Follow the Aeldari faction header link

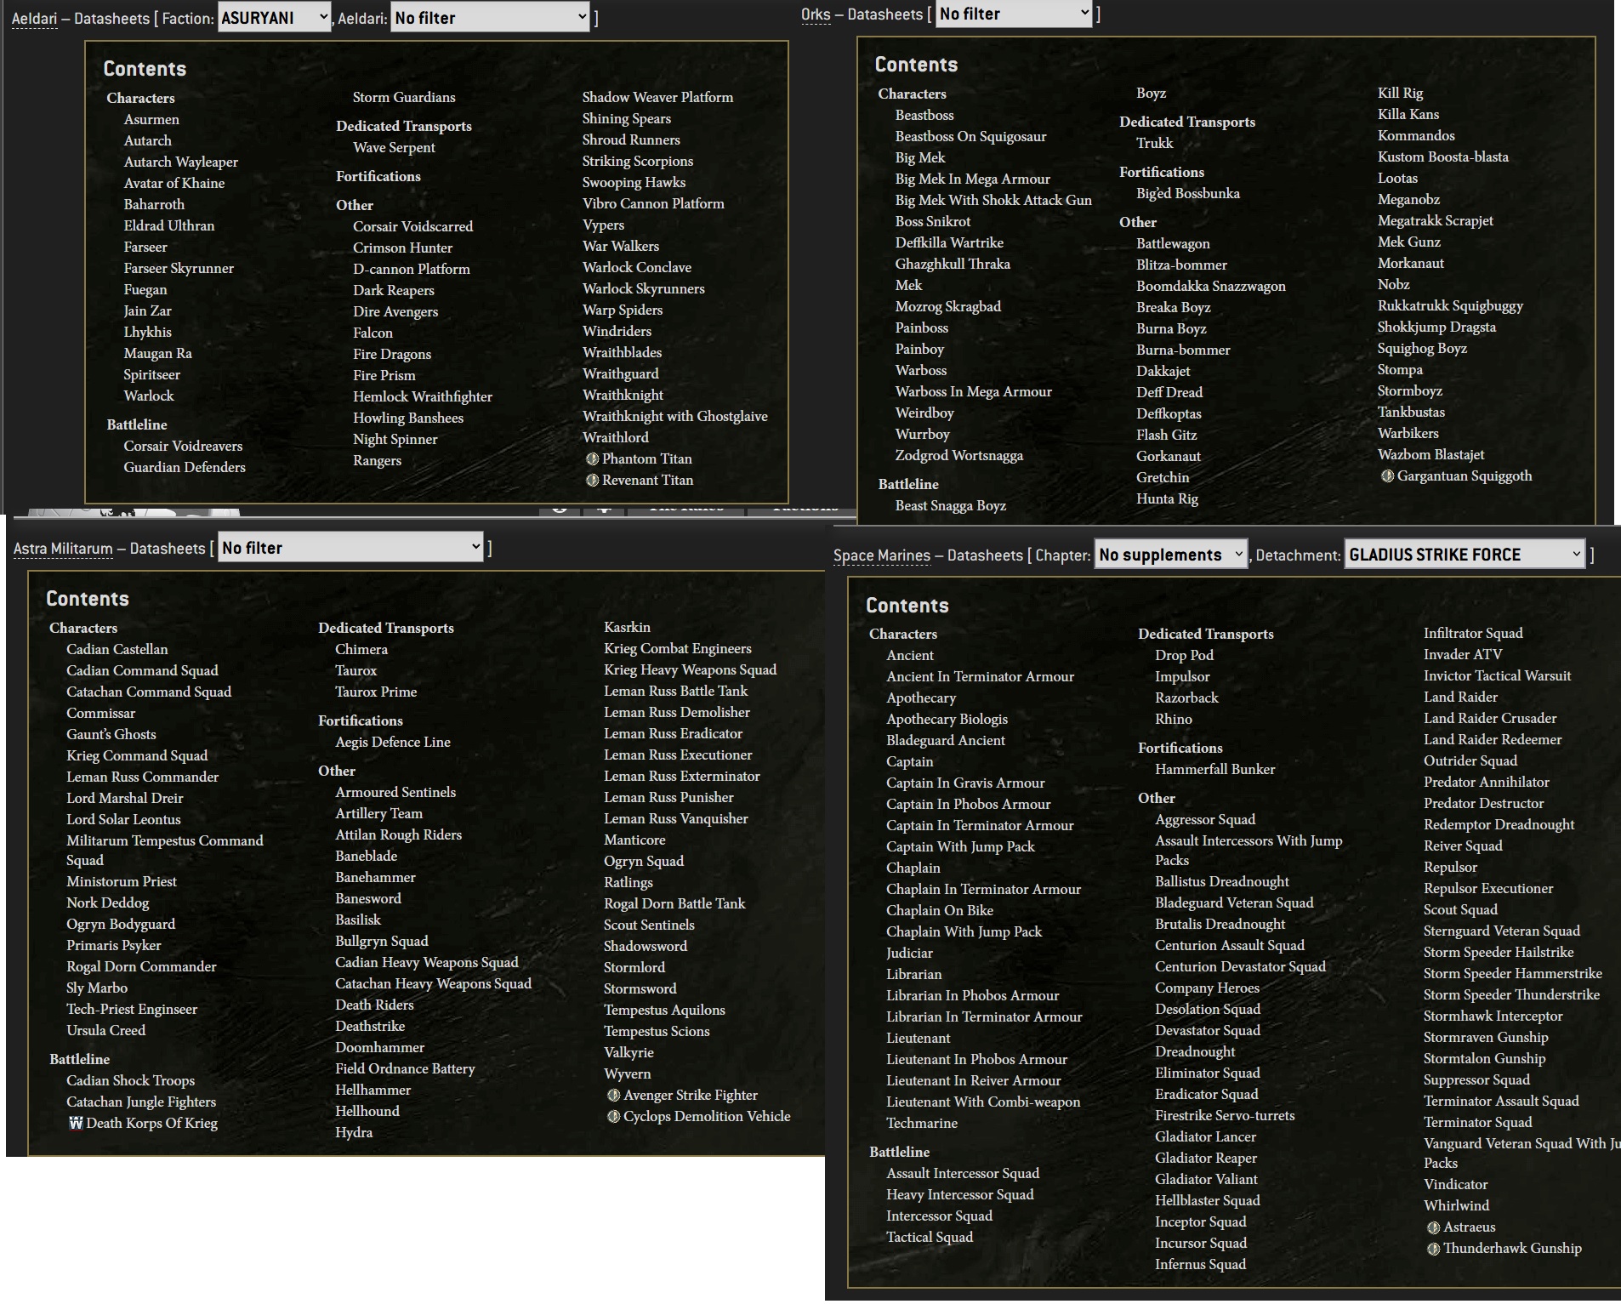34,18
